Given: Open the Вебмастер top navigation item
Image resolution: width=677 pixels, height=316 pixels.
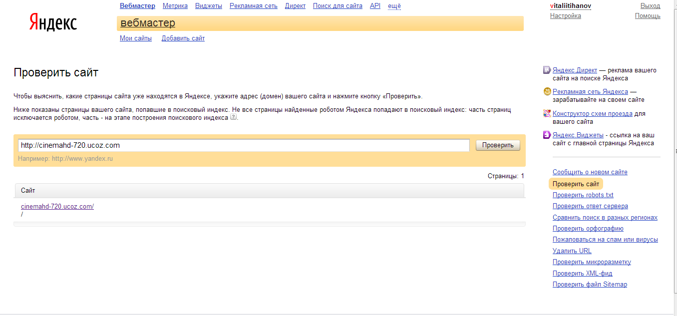Looking at the screenshot, I should pos(137,6).
